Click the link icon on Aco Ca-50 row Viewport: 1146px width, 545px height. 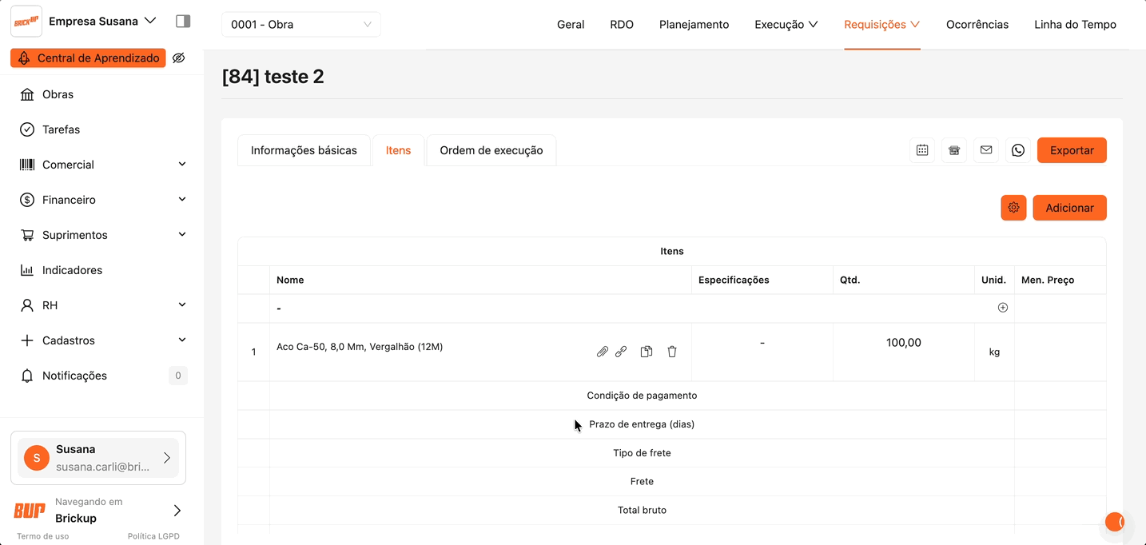tap(621, 352)
